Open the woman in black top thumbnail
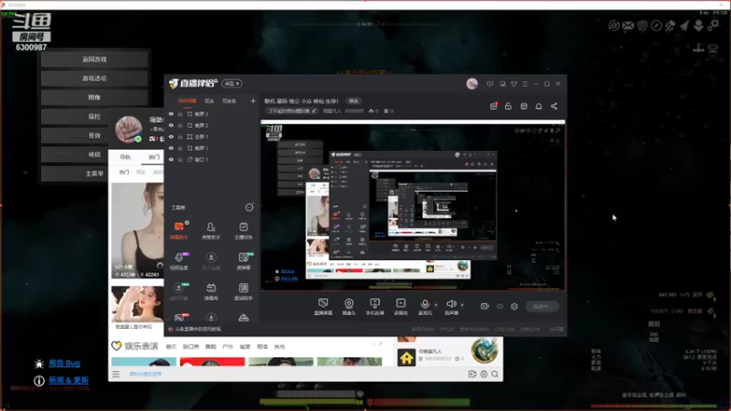731x411 pixels. (x=137, y=231)
